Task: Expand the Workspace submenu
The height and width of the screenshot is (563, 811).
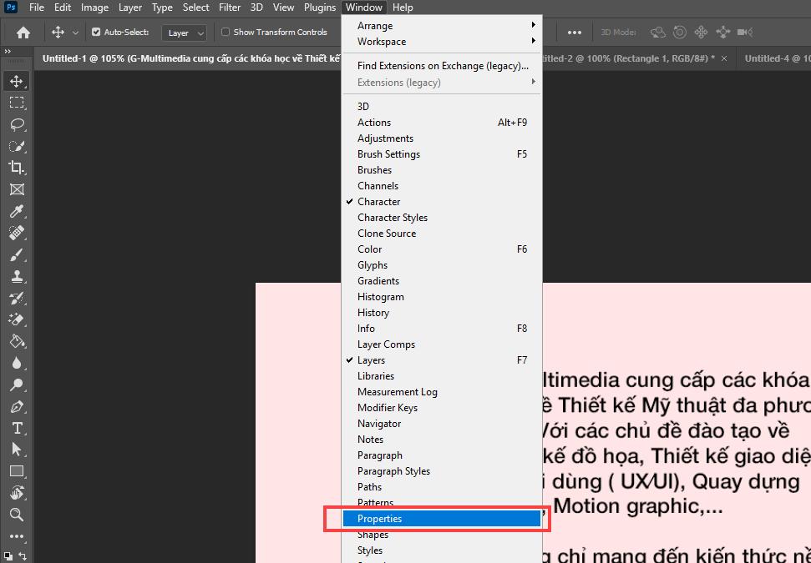Action: click(x=380, y=41)
